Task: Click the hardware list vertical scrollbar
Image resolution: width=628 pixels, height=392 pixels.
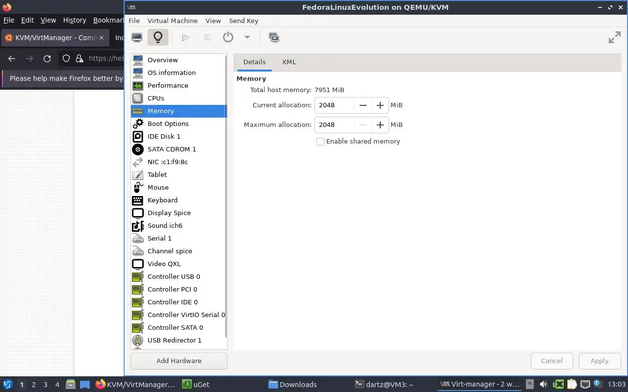Action: tap(226, 196)
